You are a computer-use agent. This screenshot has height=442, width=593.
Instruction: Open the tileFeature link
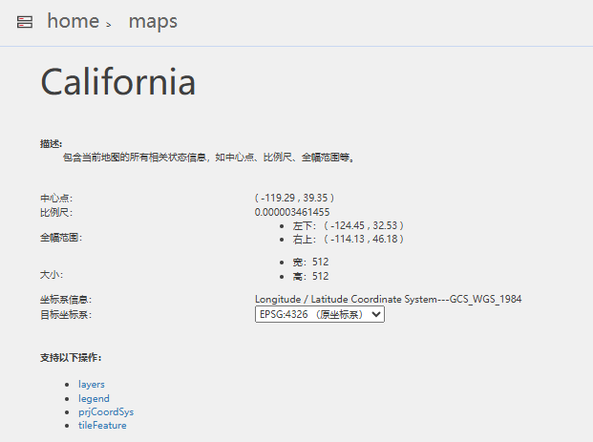click(x=102, y=425)
